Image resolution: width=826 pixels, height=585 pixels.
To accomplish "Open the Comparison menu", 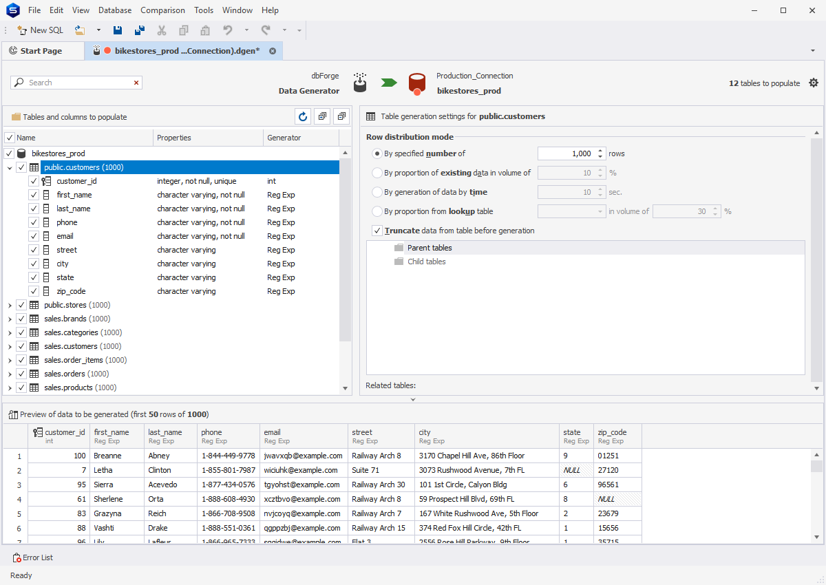I will (x=162, y=10).
